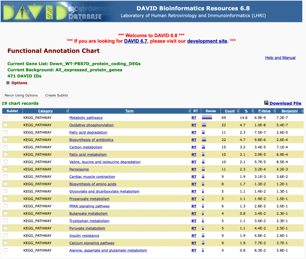
Task: Click the Download File disk icon
Action: [266, 103]
